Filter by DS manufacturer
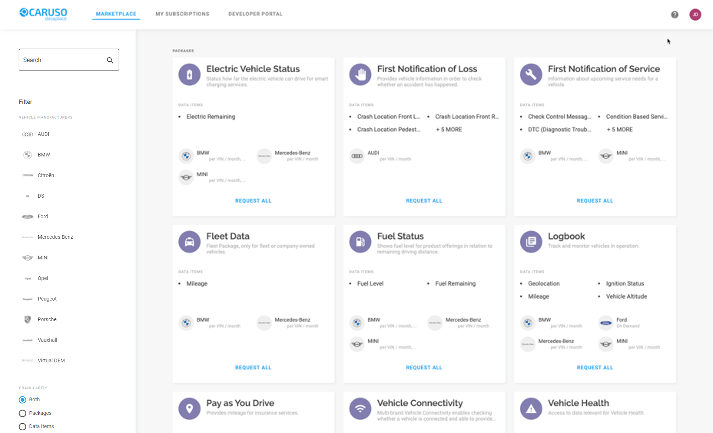Viewport: 713px width, 433px height. tap(41, 196)
